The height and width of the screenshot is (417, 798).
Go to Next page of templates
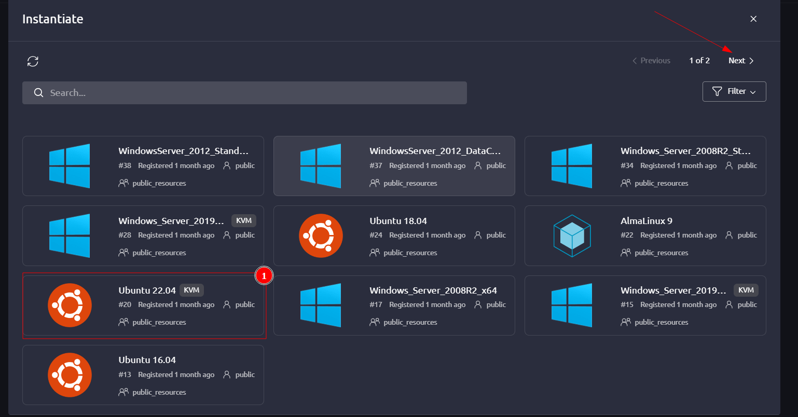740,61
